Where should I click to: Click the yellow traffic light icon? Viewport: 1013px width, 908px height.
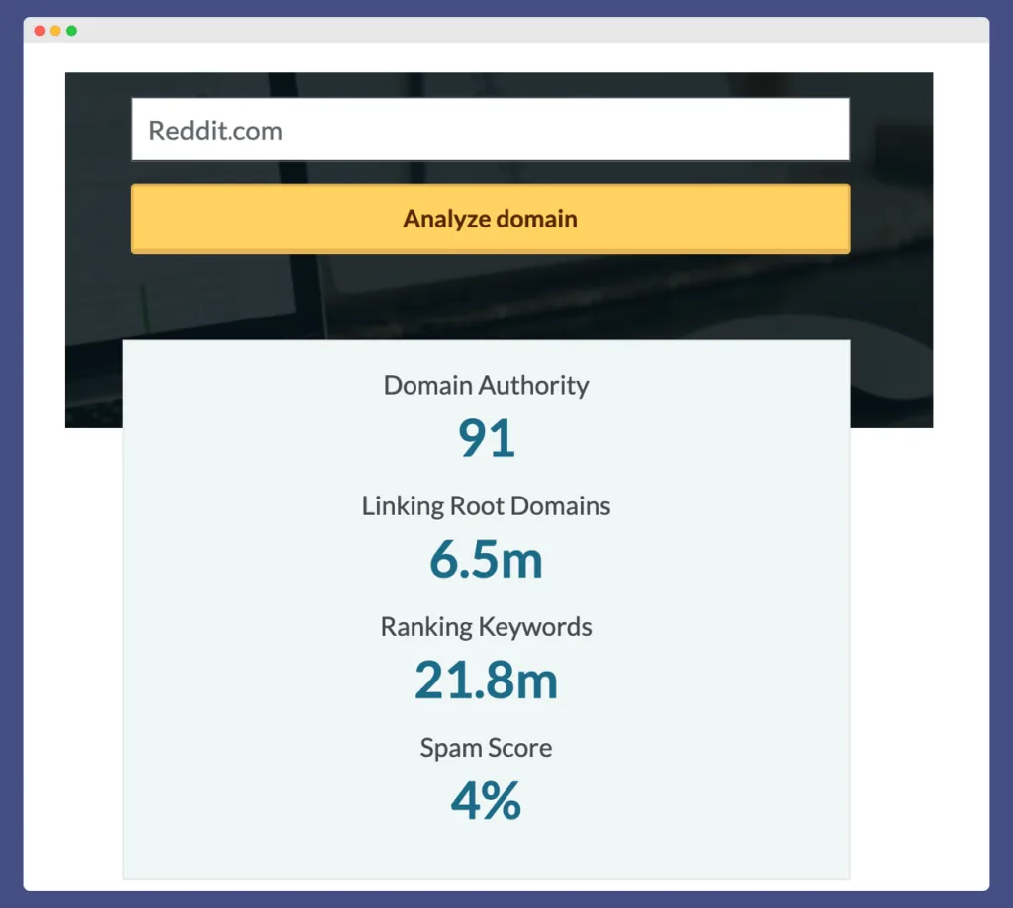(x=55, y=31)
